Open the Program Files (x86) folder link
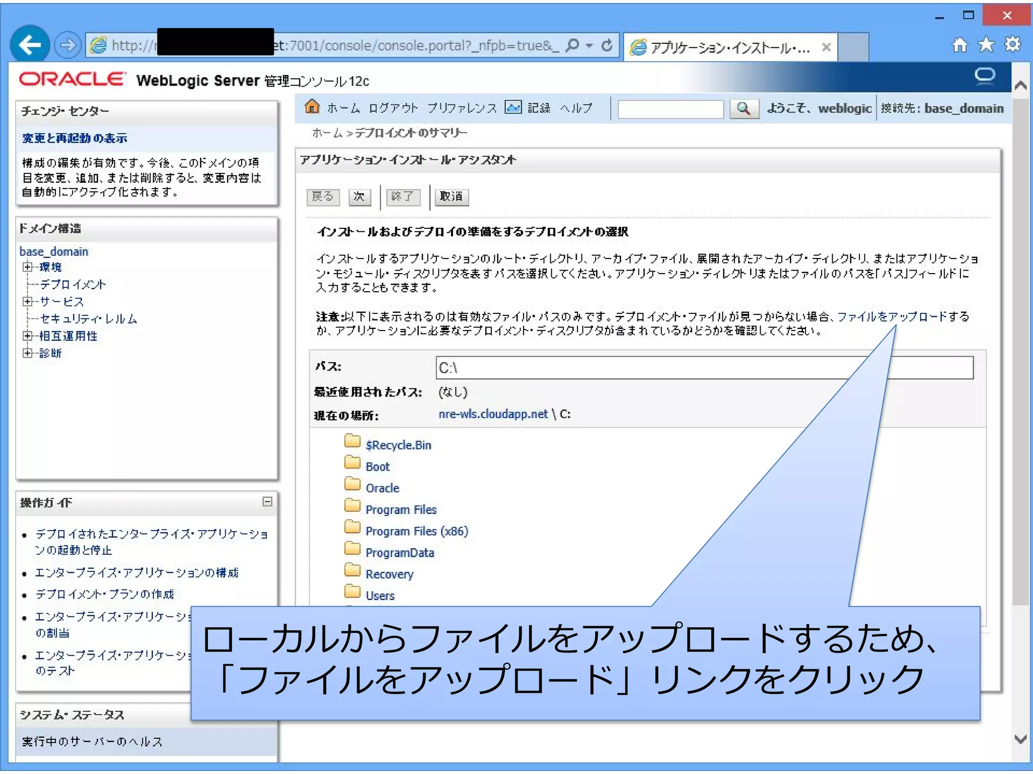 pos(417,531)
